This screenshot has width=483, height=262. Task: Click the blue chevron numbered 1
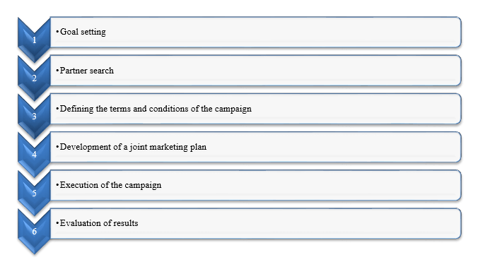[34, 40]
